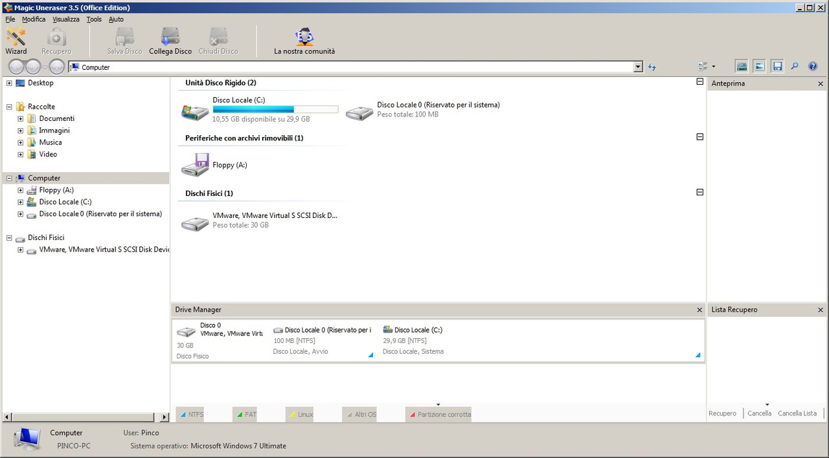Open the Aiuto menu
The height and width of the screenshot is (458, 829).
click(x=116, y=19)
